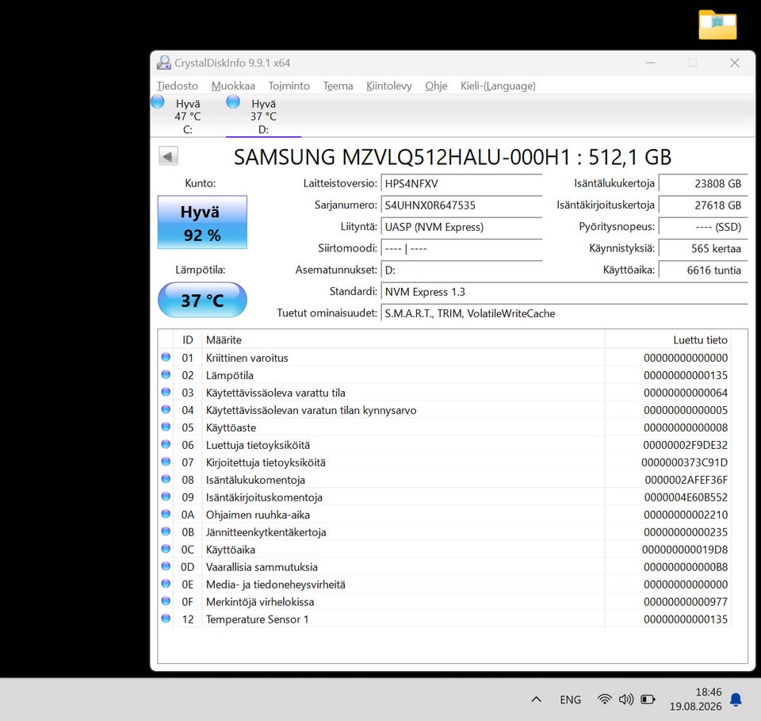This screenshot has height=721, width=761.
Task: Click the volume speaker icon in taskbar
Action: click(626, 700)
